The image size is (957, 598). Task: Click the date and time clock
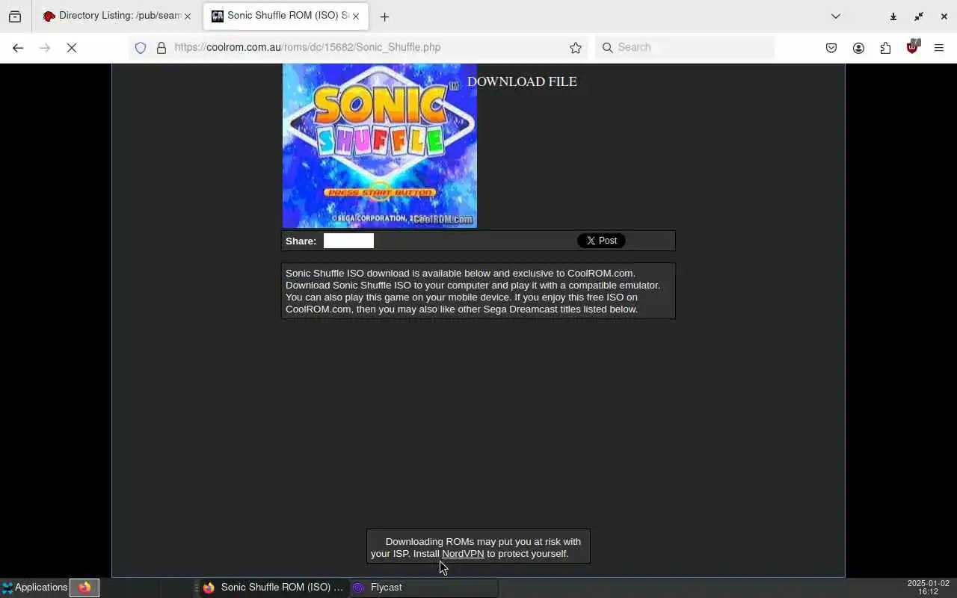928,588
